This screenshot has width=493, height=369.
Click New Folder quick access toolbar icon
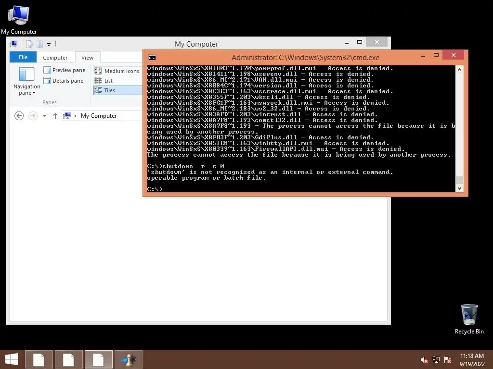click(x=39, y=44)
